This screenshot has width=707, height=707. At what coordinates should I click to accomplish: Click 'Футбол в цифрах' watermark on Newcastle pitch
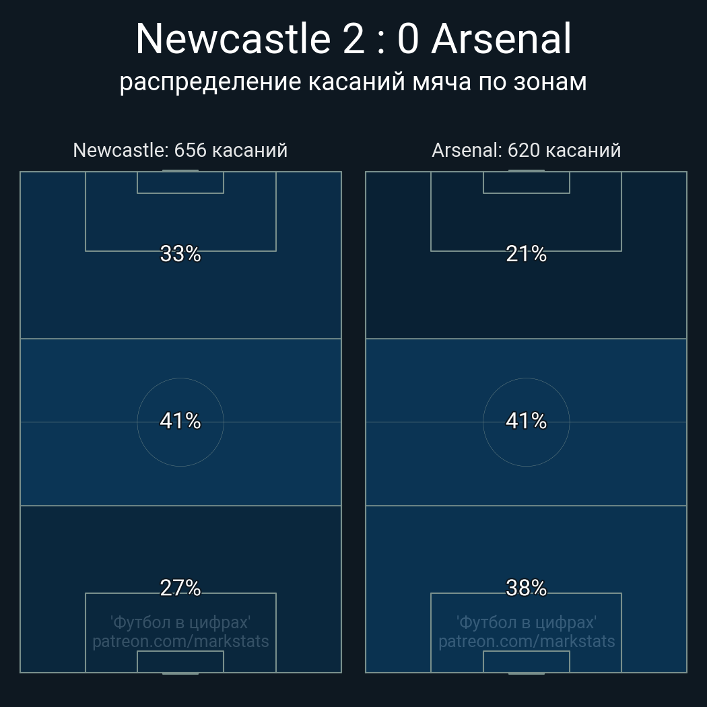point(180,623)
